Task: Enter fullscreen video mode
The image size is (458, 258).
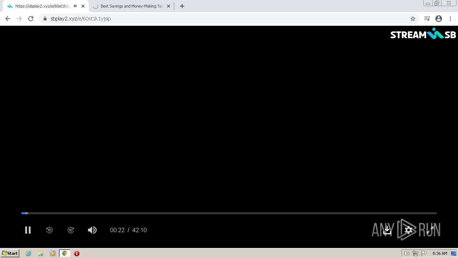Action: pyautogui.click(x=430, y=230)
